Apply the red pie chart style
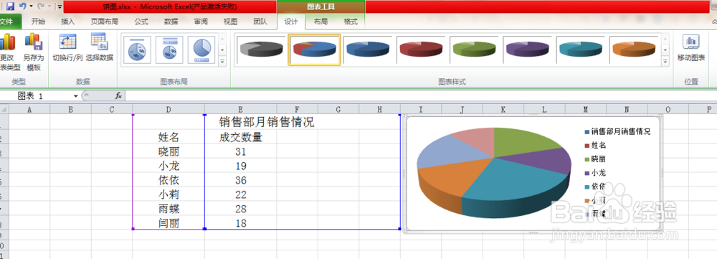Screen dimensions: 717x259 421,50
